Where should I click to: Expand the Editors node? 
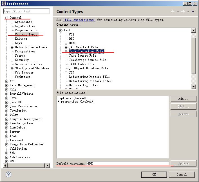point(12,39)
